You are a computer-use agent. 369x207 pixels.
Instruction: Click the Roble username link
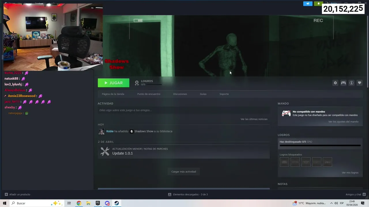coord(110,131)
